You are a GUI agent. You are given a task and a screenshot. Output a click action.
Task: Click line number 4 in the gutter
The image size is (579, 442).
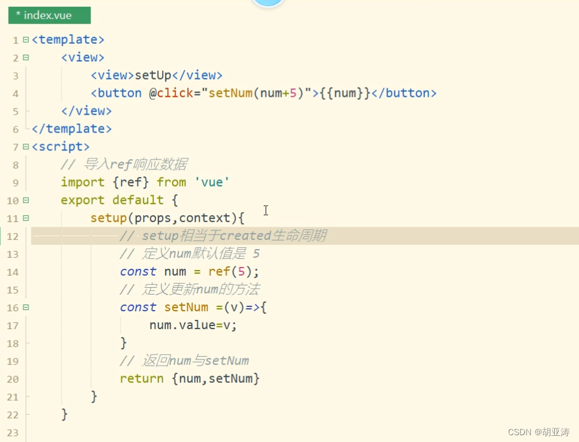pyautogui.click(x=15, y=94)
